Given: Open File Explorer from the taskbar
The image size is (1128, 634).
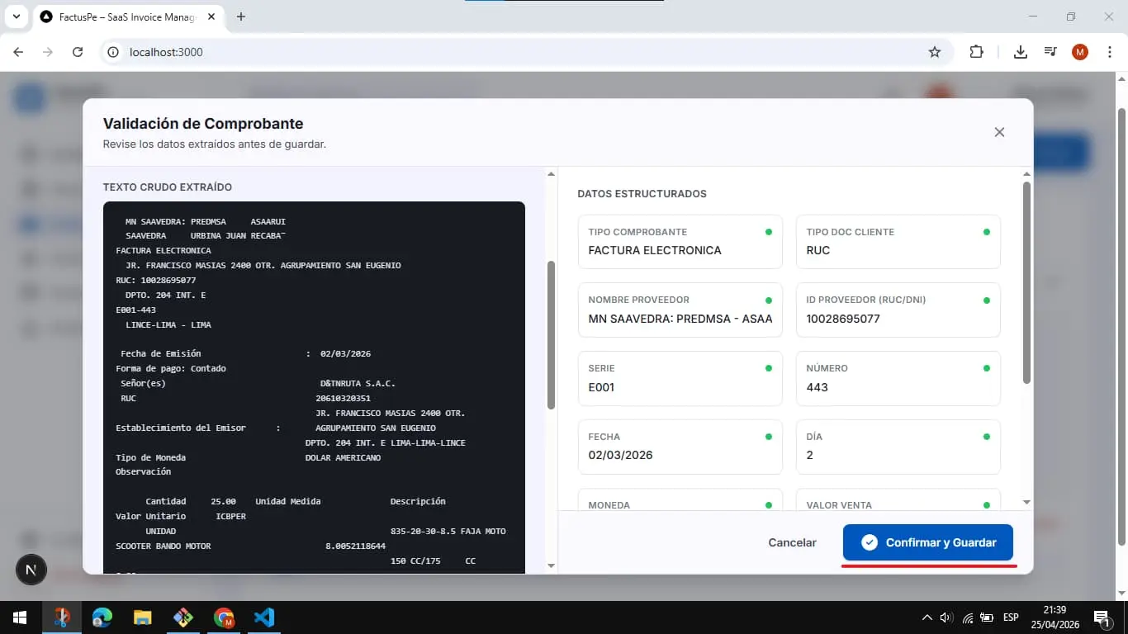Looking at the screenshot, I should click(143, 617).
